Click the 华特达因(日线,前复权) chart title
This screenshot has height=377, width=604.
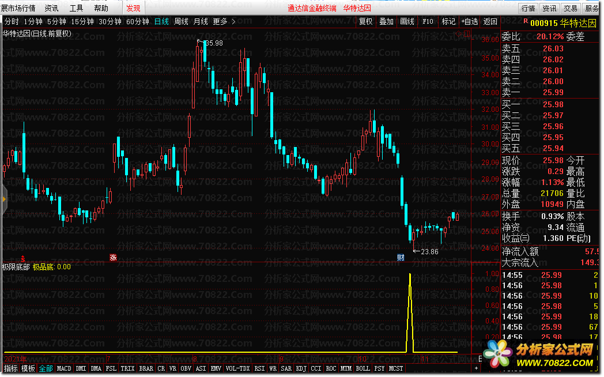point(37,33)
